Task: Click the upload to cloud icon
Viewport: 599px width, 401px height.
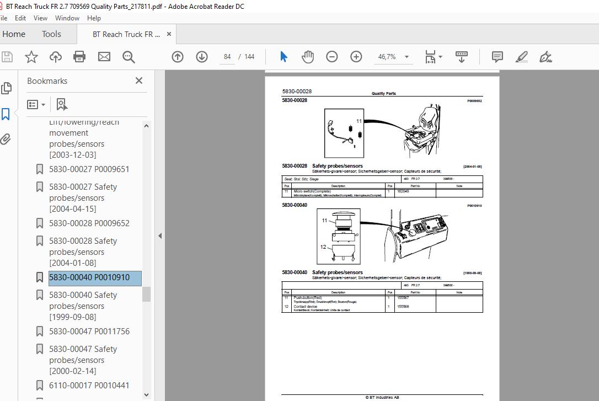Action: [x=55, y=57]
